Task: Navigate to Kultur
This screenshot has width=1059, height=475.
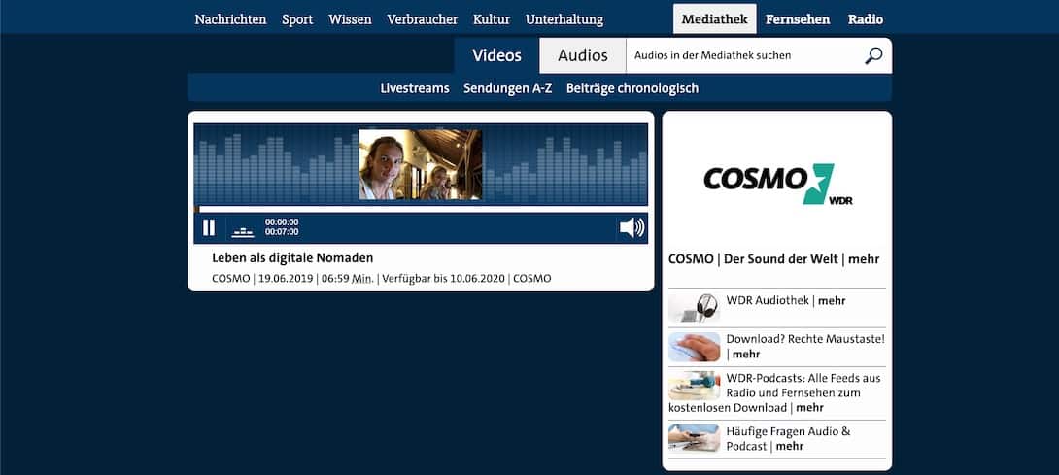Action: click(x=492, y=19)
